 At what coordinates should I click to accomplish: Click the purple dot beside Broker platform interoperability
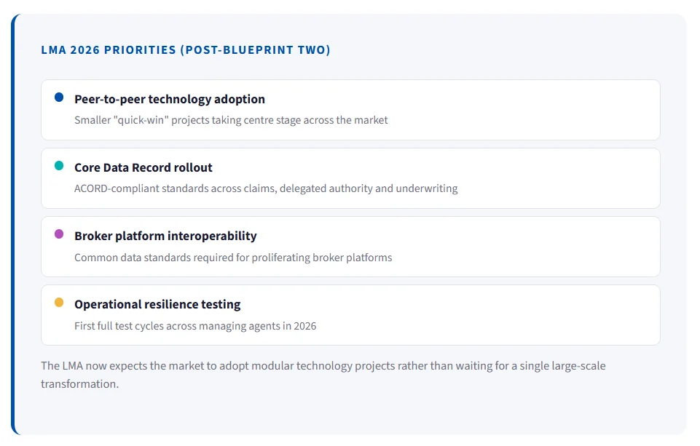(x=59, y=234)
